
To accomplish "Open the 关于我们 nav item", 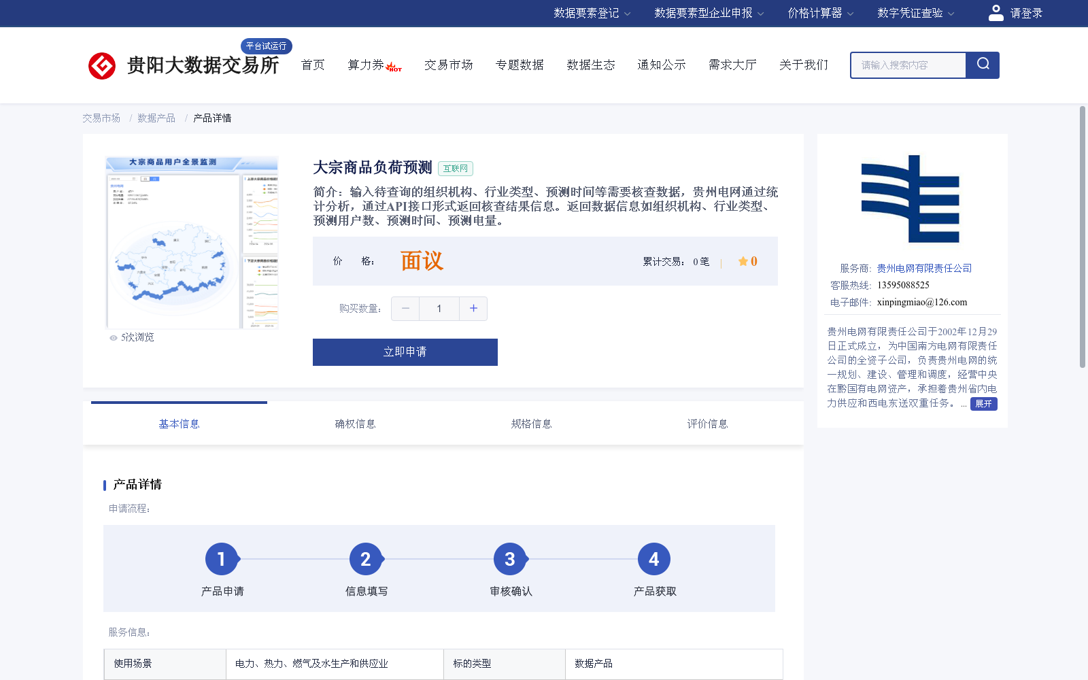I will pos(804,65).
